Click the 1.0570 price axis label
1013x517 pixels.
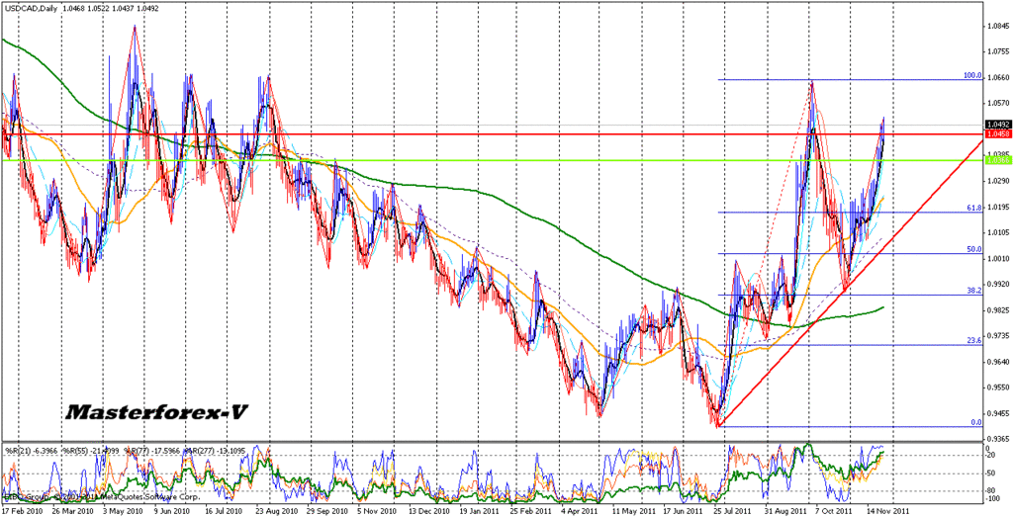point(998,103)
